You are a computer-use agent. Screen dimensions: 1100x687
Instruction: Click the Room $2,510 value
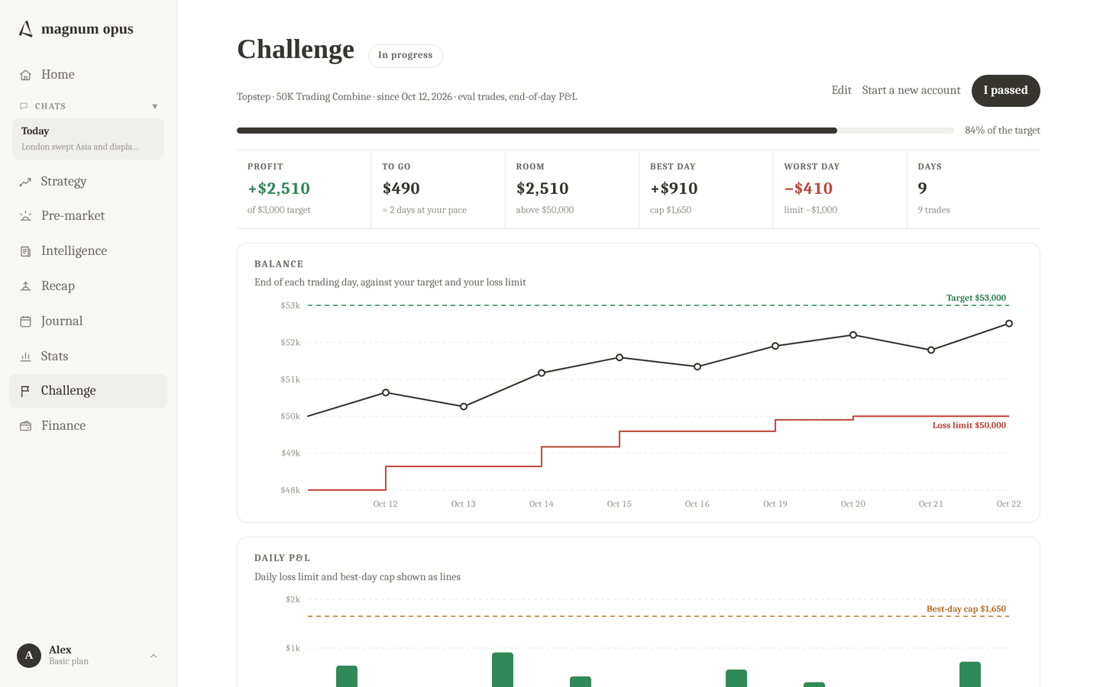[x=542, y=189]
